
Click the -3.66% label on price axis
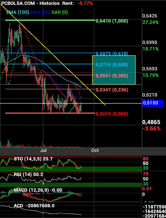click(x=152, y=128)
